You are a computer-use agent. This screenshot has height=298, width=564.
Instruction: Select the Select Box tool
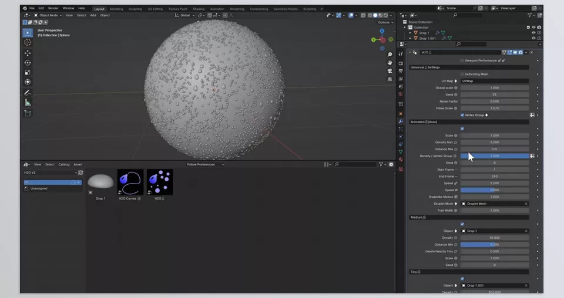pyautogui.click(x=28, y=33)
